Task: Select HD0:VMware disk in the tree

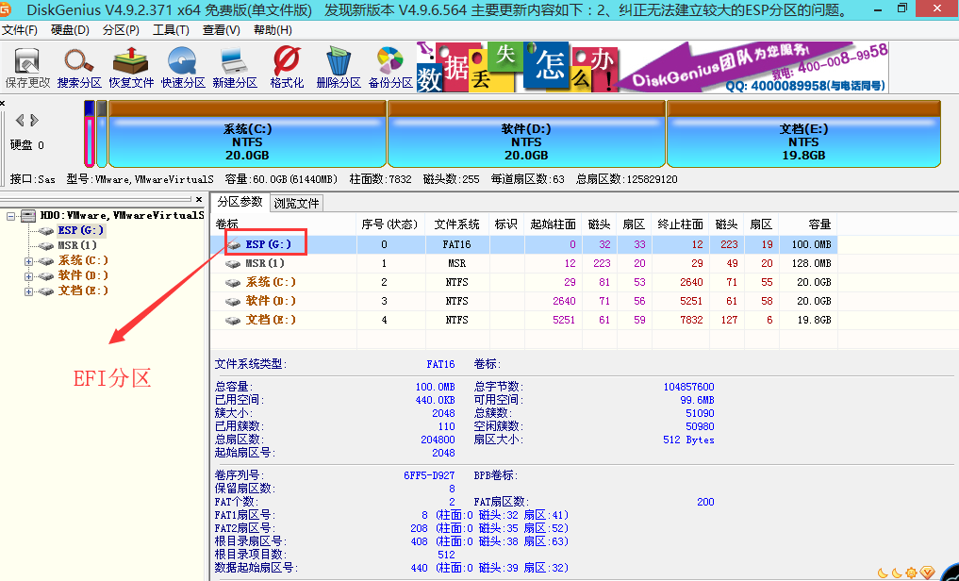Action: point(122,215)
